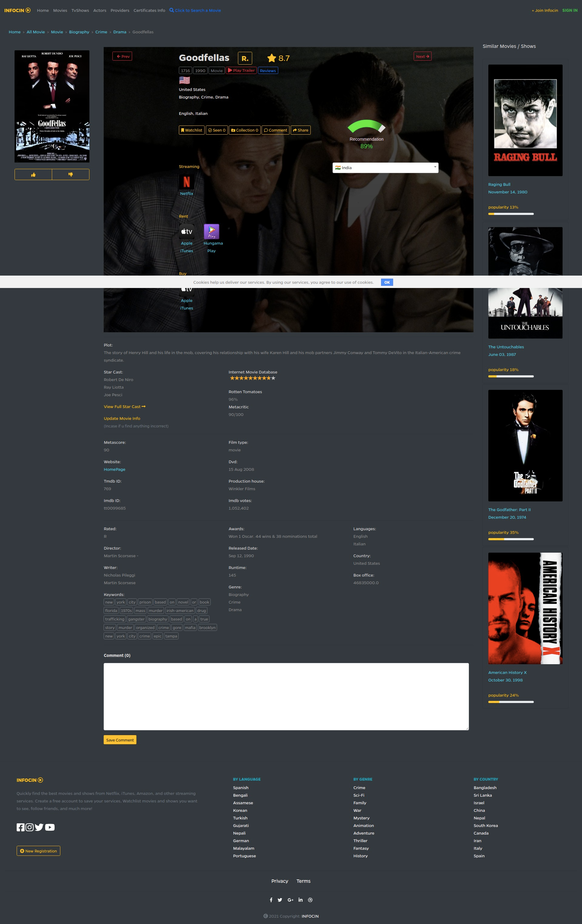Click the Comment button near Share
Viewport: 582px width, 924px height.
coord(276,130)
